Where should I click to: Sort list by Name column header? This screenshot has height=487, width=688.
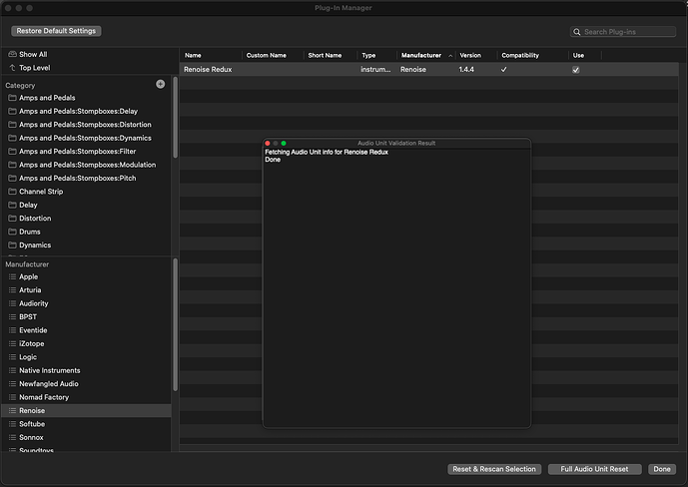193,55
